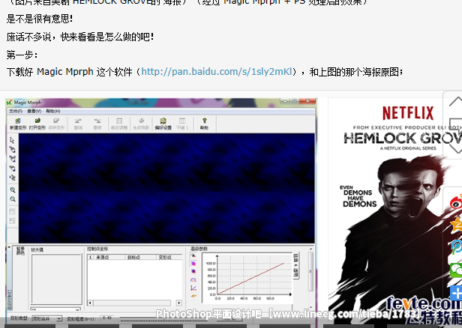This screenshot has height=328, width=462.
Task: Click the zoom out magnifier tool
Action: [x=12, y=199]
